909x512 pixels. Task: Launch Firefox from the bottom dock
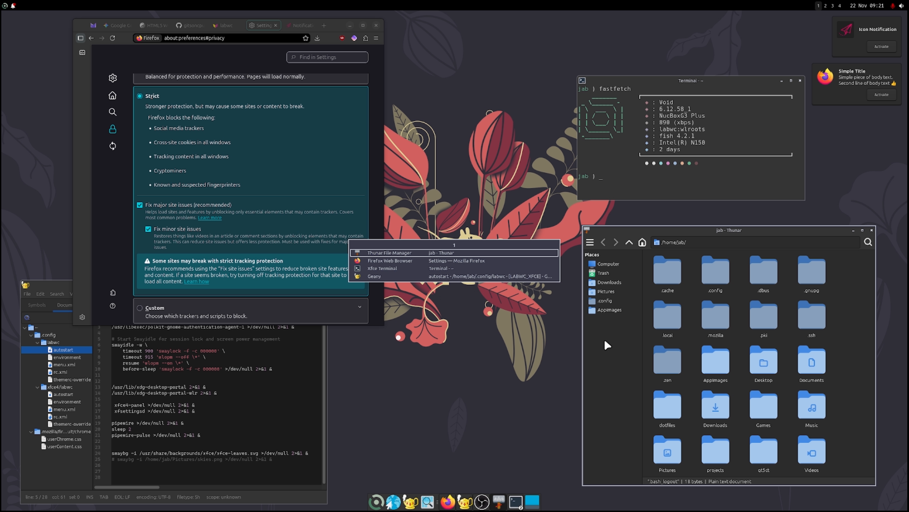click(448, 502)
